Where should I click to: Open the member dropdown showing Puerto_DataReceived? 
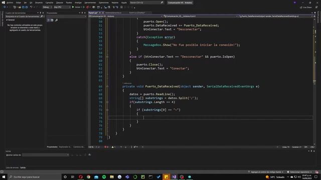275,16
